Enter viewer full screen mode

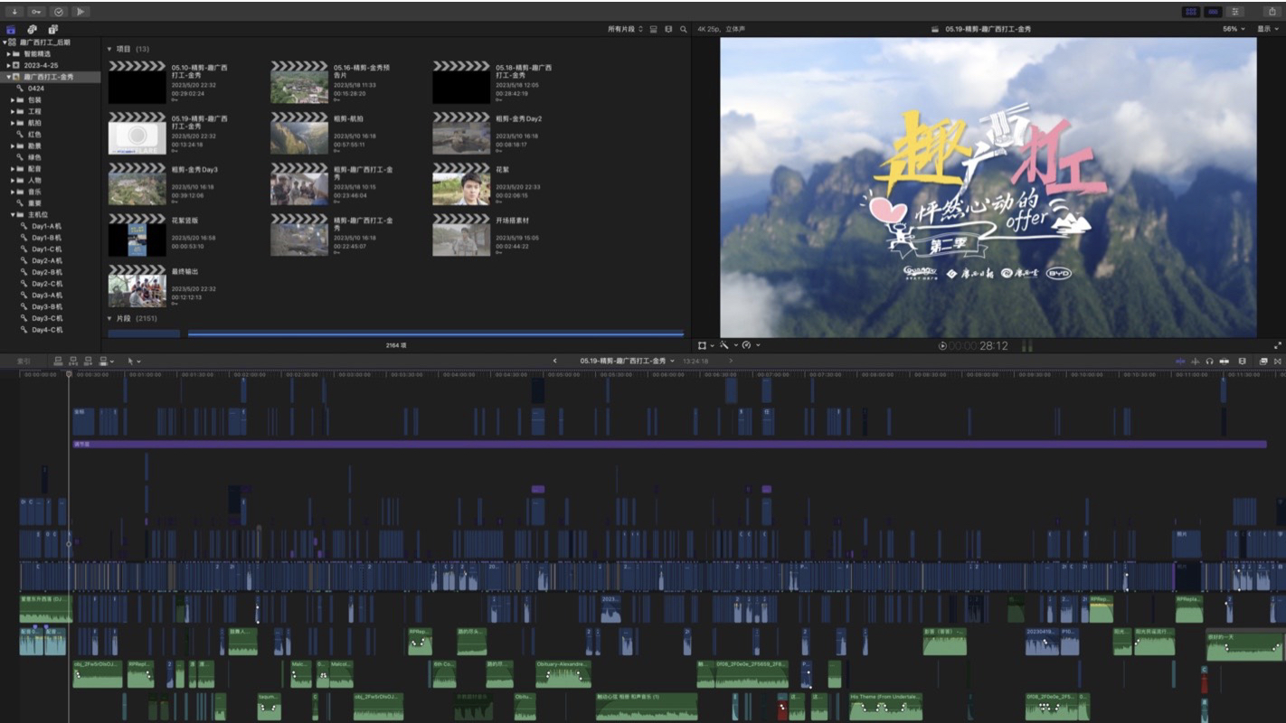coord(1277,345)
